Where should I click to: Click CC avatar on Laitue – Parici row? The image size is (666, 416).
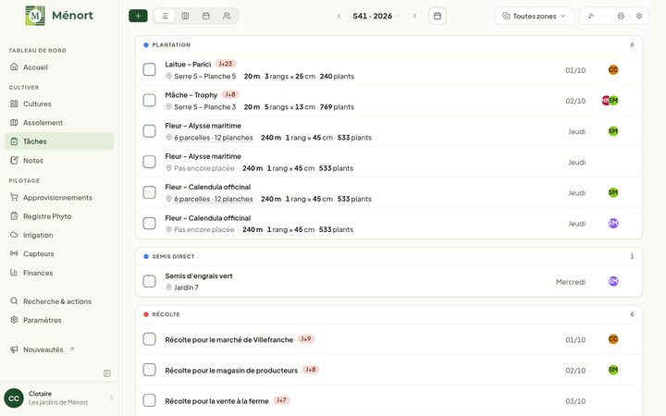[x=613, y=70]
